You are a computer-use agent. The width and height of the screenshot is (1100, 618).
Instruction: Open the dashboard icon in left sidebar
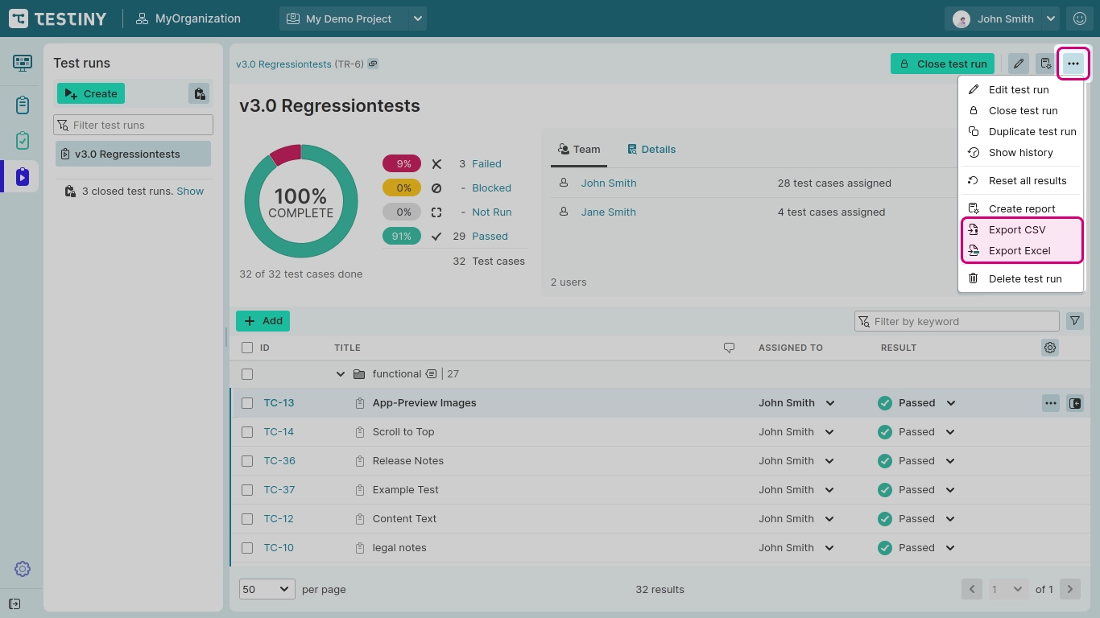tap(23, 63)
